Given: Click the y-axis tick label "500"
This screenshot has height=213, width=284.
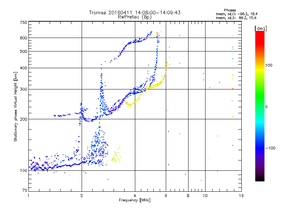Looking at the screenshot, I should click(x=23, y=51).
